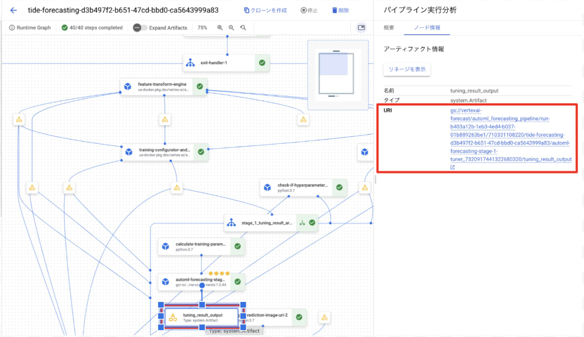Open the minimap panel icon
The image size is (584, 337).
[x=361, y=28]
